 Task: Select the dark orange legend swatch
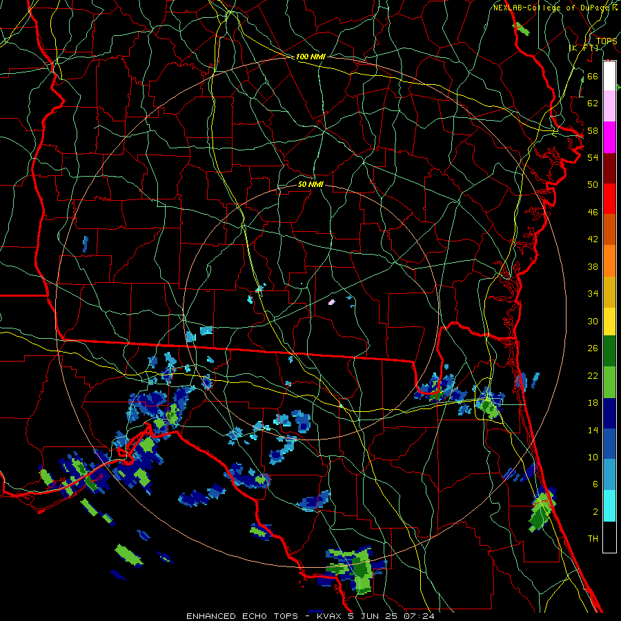(609, 229)
